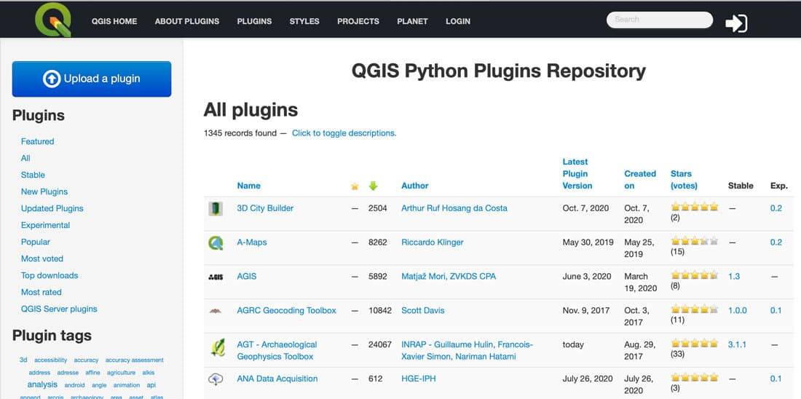The height and width of the screenshot is (399, 801).
Task: Open the 3D City Builder plugin page
Action: [265, 208]
